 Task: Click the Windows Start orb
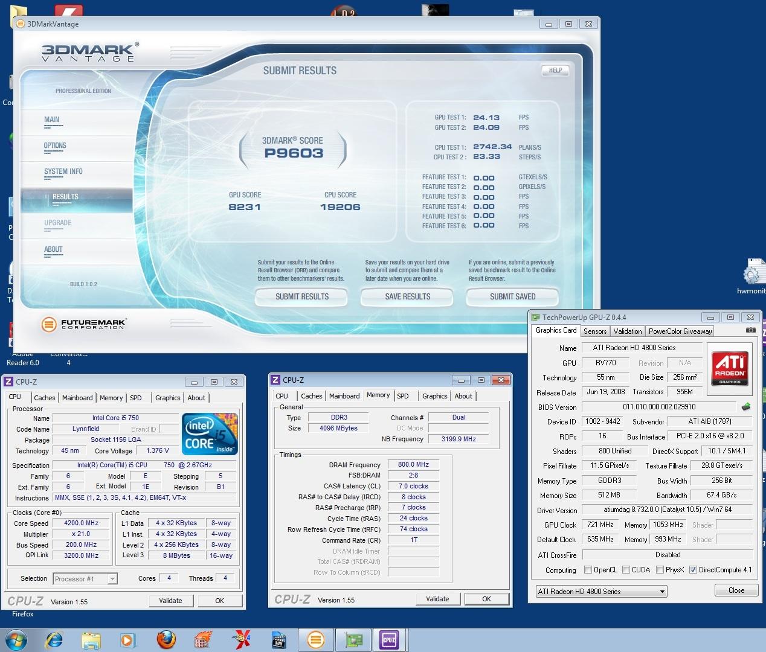[x=16, y=639]
